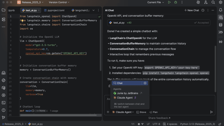
Task: Open Database tool window icon
Action: coord(220,25)
